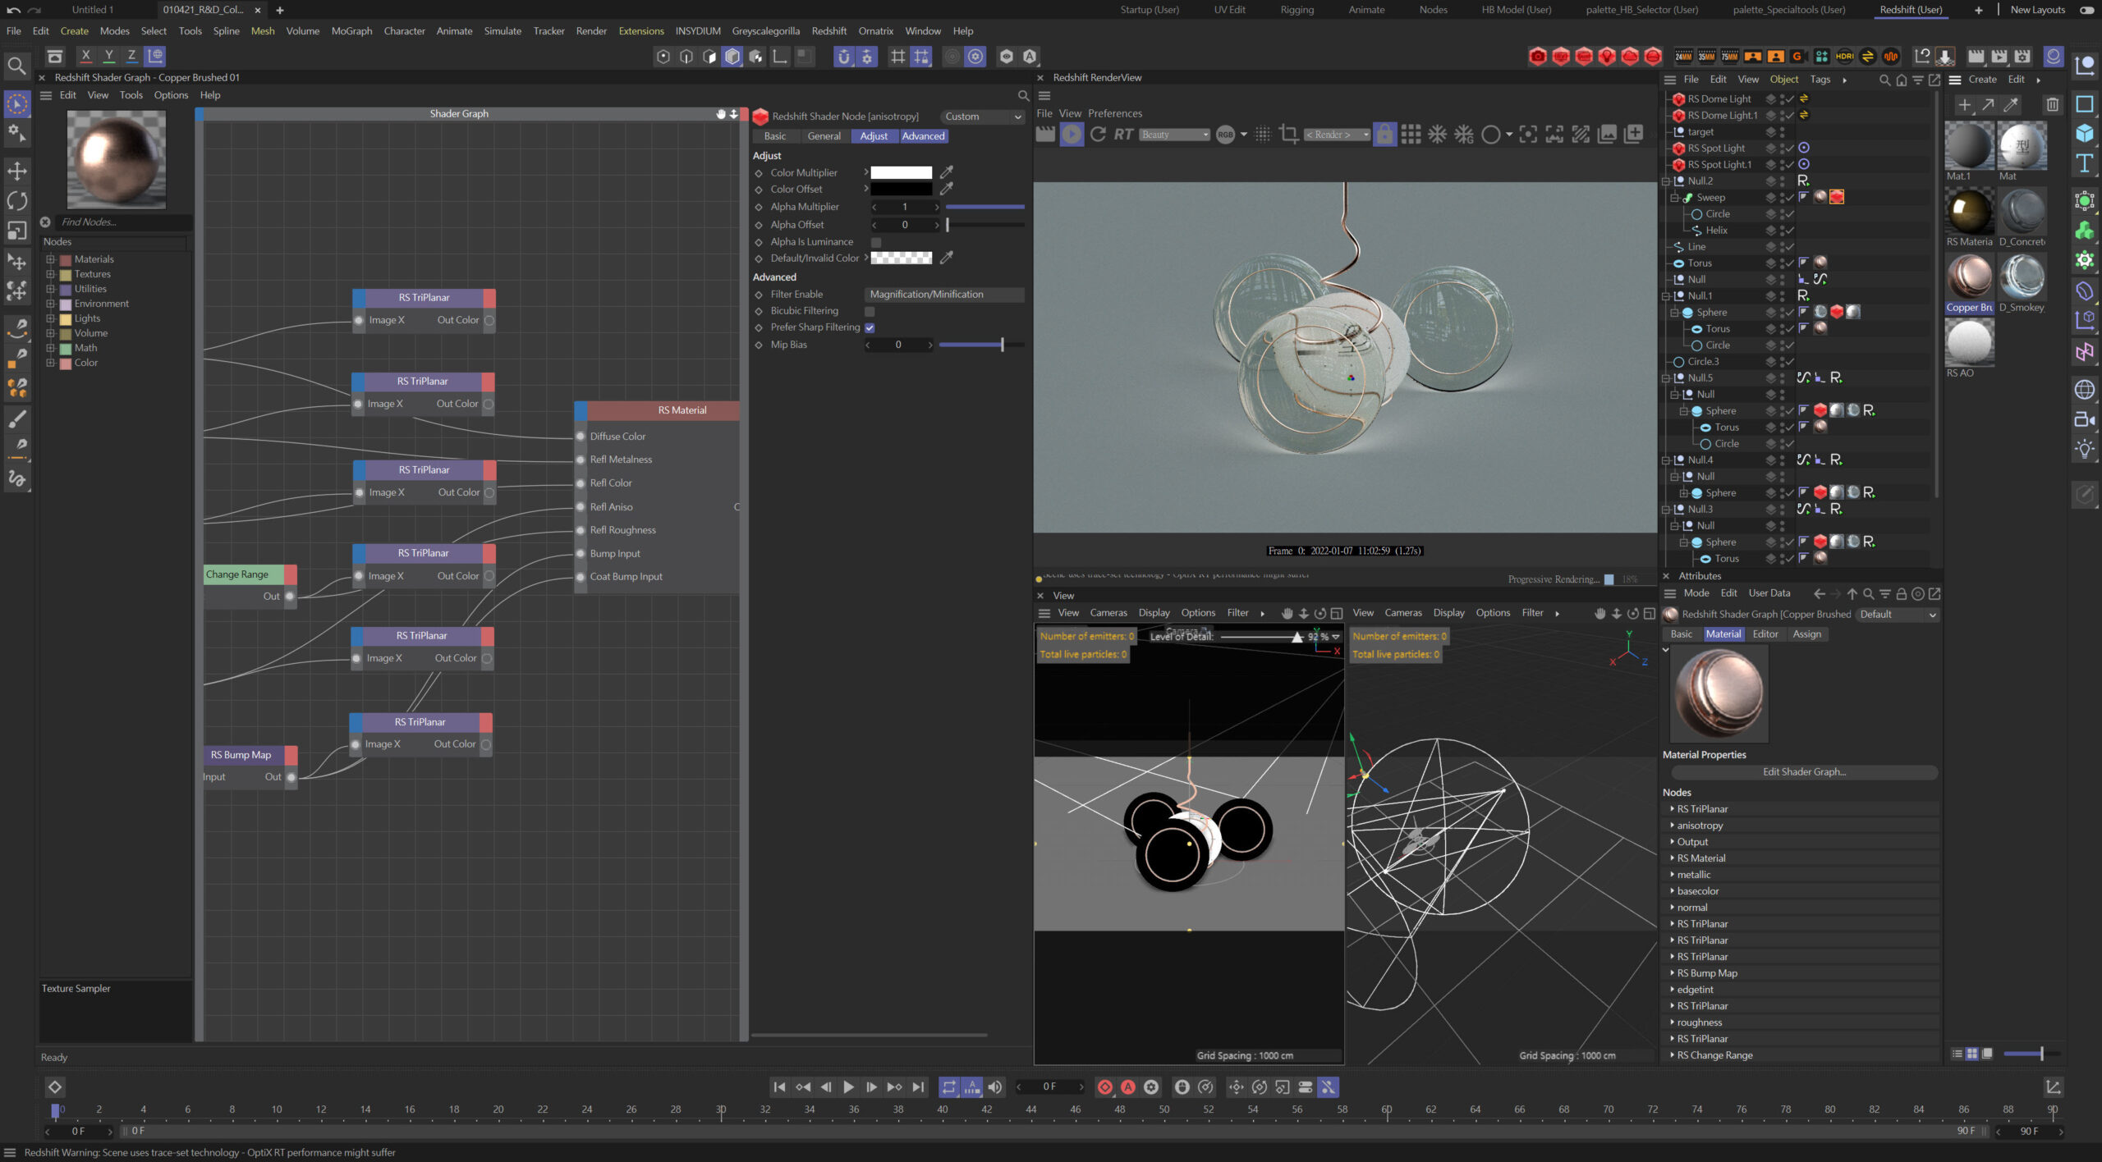
Task: Click the RenderView crop region icon
Action: (x=1288, y=135)
